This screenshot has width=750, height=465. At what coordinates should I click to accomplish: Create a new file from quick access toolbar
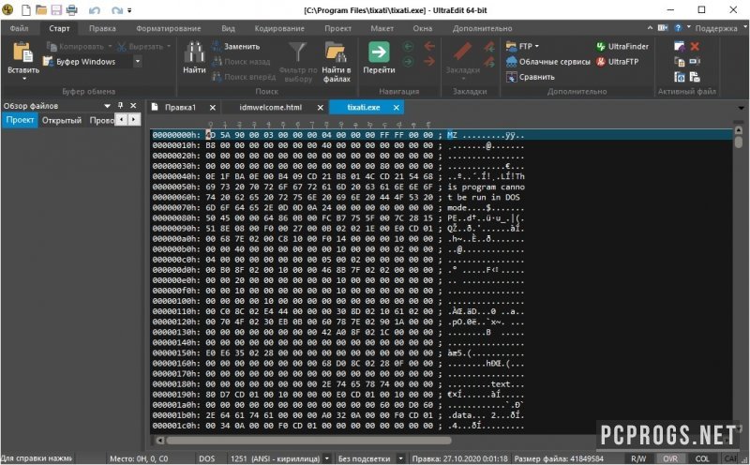point(26,9)
